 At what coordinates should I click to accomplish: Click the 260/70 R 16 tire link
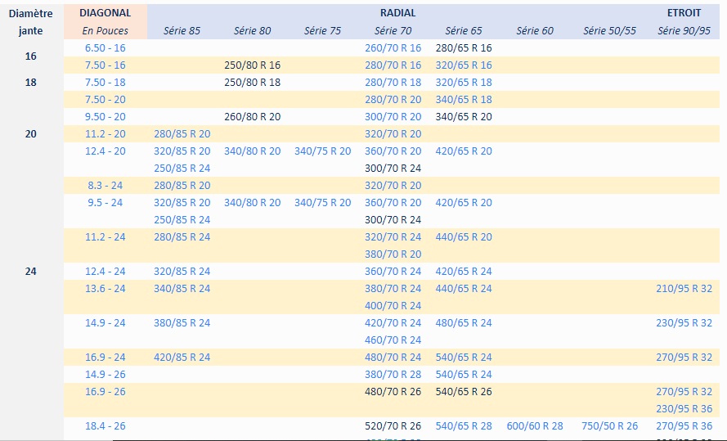click(393, 48)
